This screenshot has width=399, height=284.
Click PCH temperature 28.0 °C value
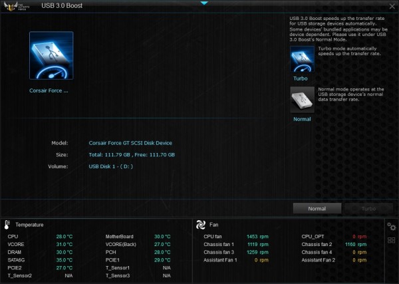click(162, 252)
